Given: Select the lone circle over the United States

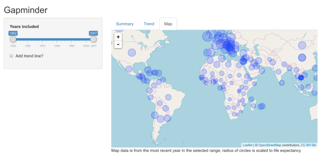Looking at the screenshot, I should tap(132, 52).
